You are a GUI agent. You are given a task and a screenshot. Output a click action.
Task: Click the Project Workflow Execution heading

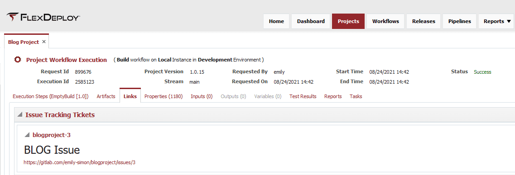[67, 60]
